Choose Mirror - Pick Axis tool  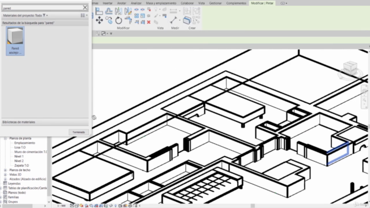[x=119, y=11]
